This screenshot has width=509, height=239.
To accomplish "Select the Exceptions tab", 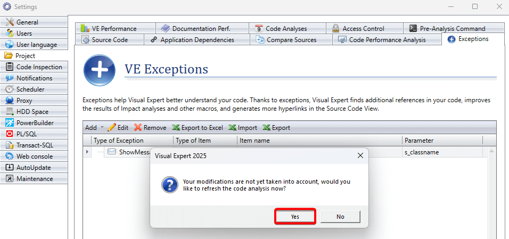I will tap(473, 39).
